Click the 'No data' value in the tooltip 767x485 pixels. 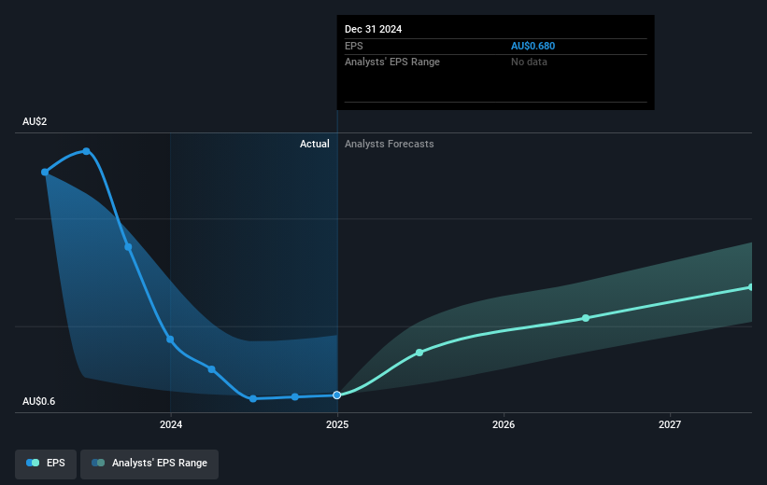point(529,62)
